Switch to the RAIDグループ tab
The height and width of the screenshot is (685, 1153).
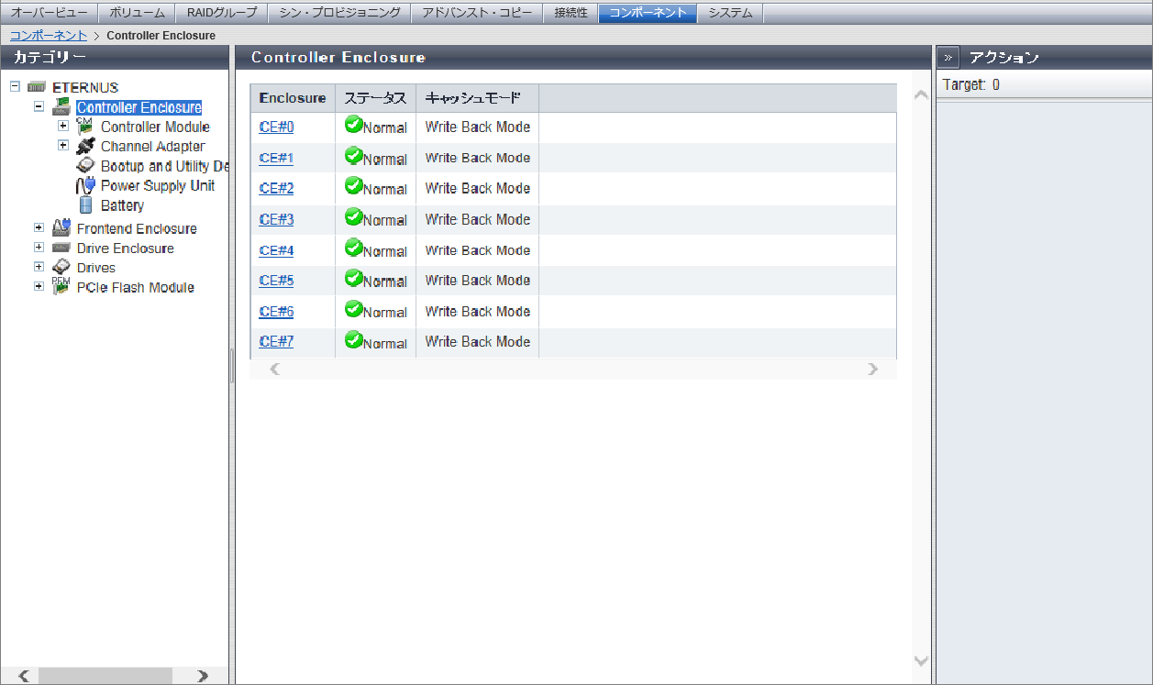coord(222,13)
